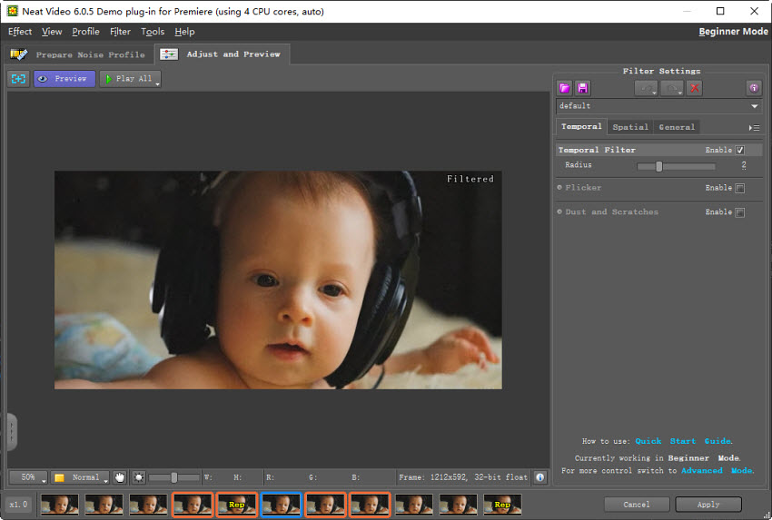Switch to the Spatial filter tab
This screenshot has height=520, width=772.
630,127
